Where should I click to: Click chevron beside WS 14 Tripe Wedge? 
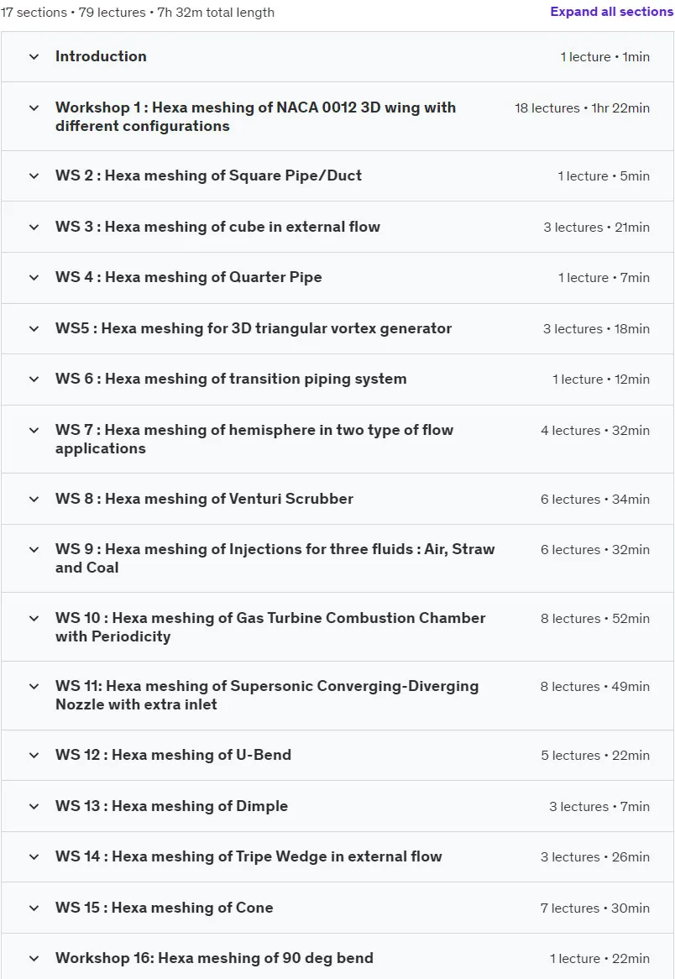pos(34,857)
